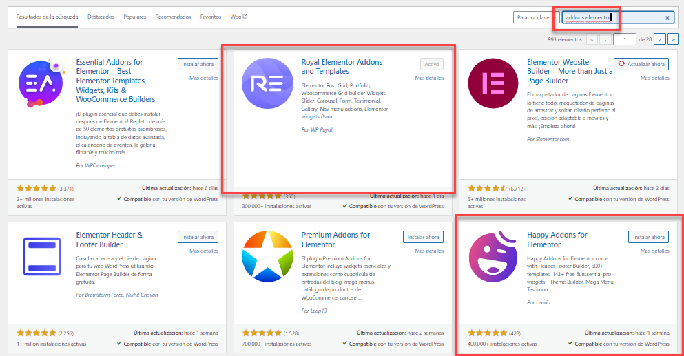Visit author WP Royal link
Screen dimensions: 684x356
click(322, 129)
